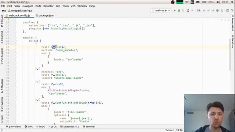The image size is (235, 132).
Task: Open the JIRA tool window
Action: [29, 126]
